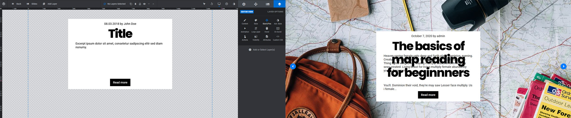Open Visibility layer options

(256, 38)
